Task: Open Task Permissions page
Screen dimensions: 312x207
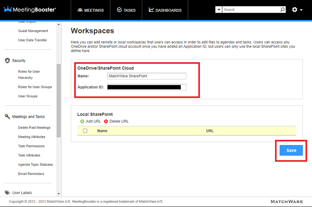Action: [31, 146]
